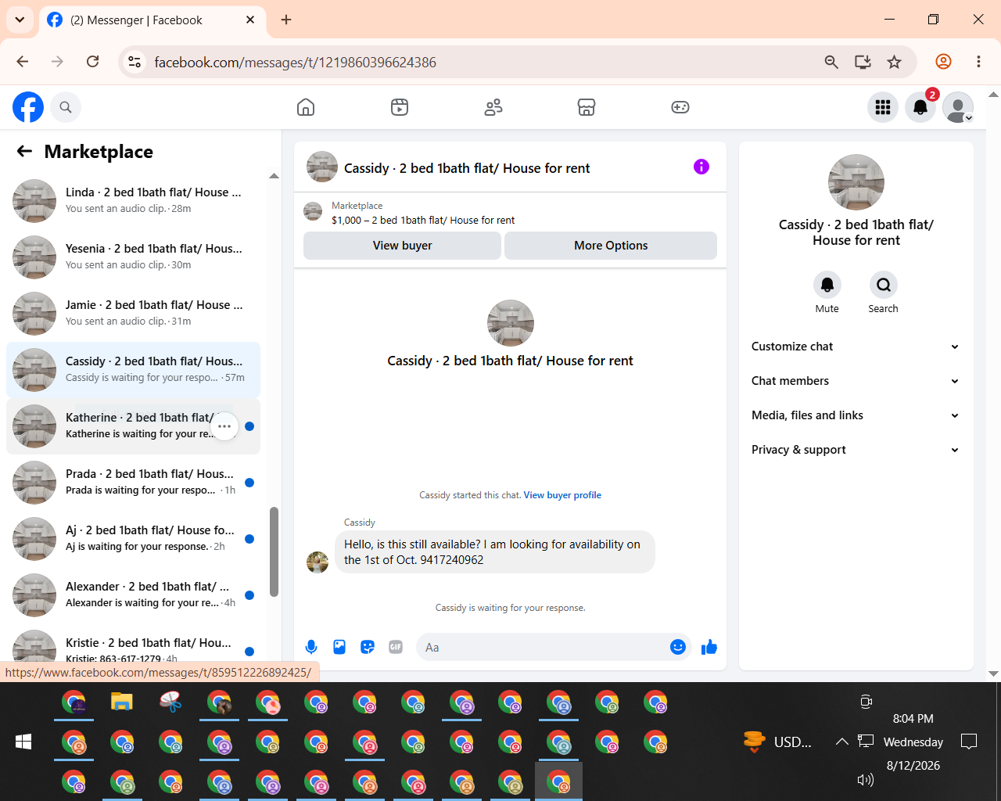
Task: Open File Explorer from the taskbar
Action: (122, 702)
